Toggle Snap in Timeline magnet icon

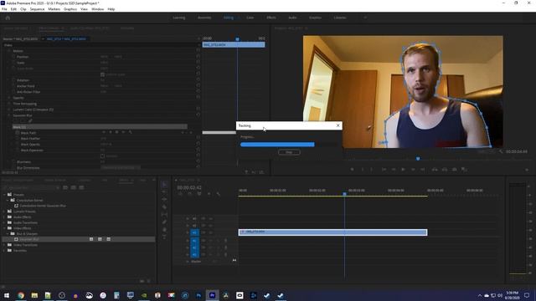190,194
